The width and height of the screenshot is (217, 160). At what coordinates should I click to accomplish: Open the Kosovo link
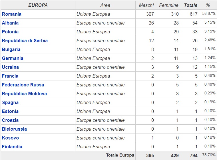pyautogui.click(x=10, y=138)
